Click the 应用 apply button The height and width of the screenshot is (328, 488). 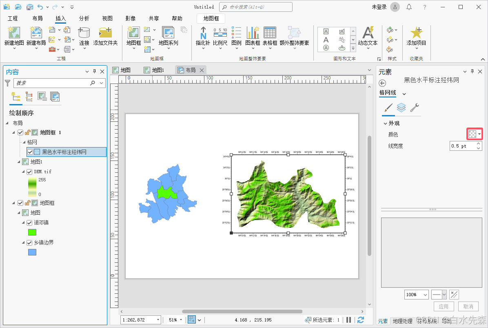[444, 306]
